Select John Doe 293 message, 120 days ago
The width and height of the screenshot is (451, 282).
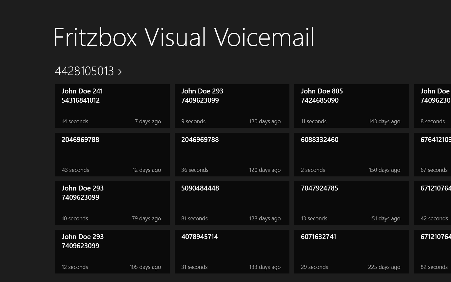coord(232,106)
